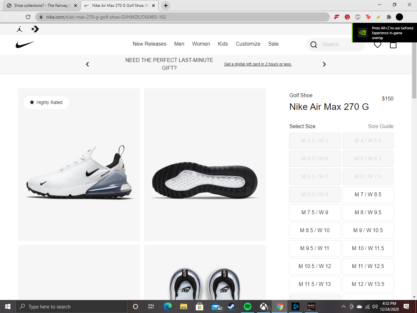Open the Size Guide link
This screenshot has width=417, height=313.
pos(381,127)
